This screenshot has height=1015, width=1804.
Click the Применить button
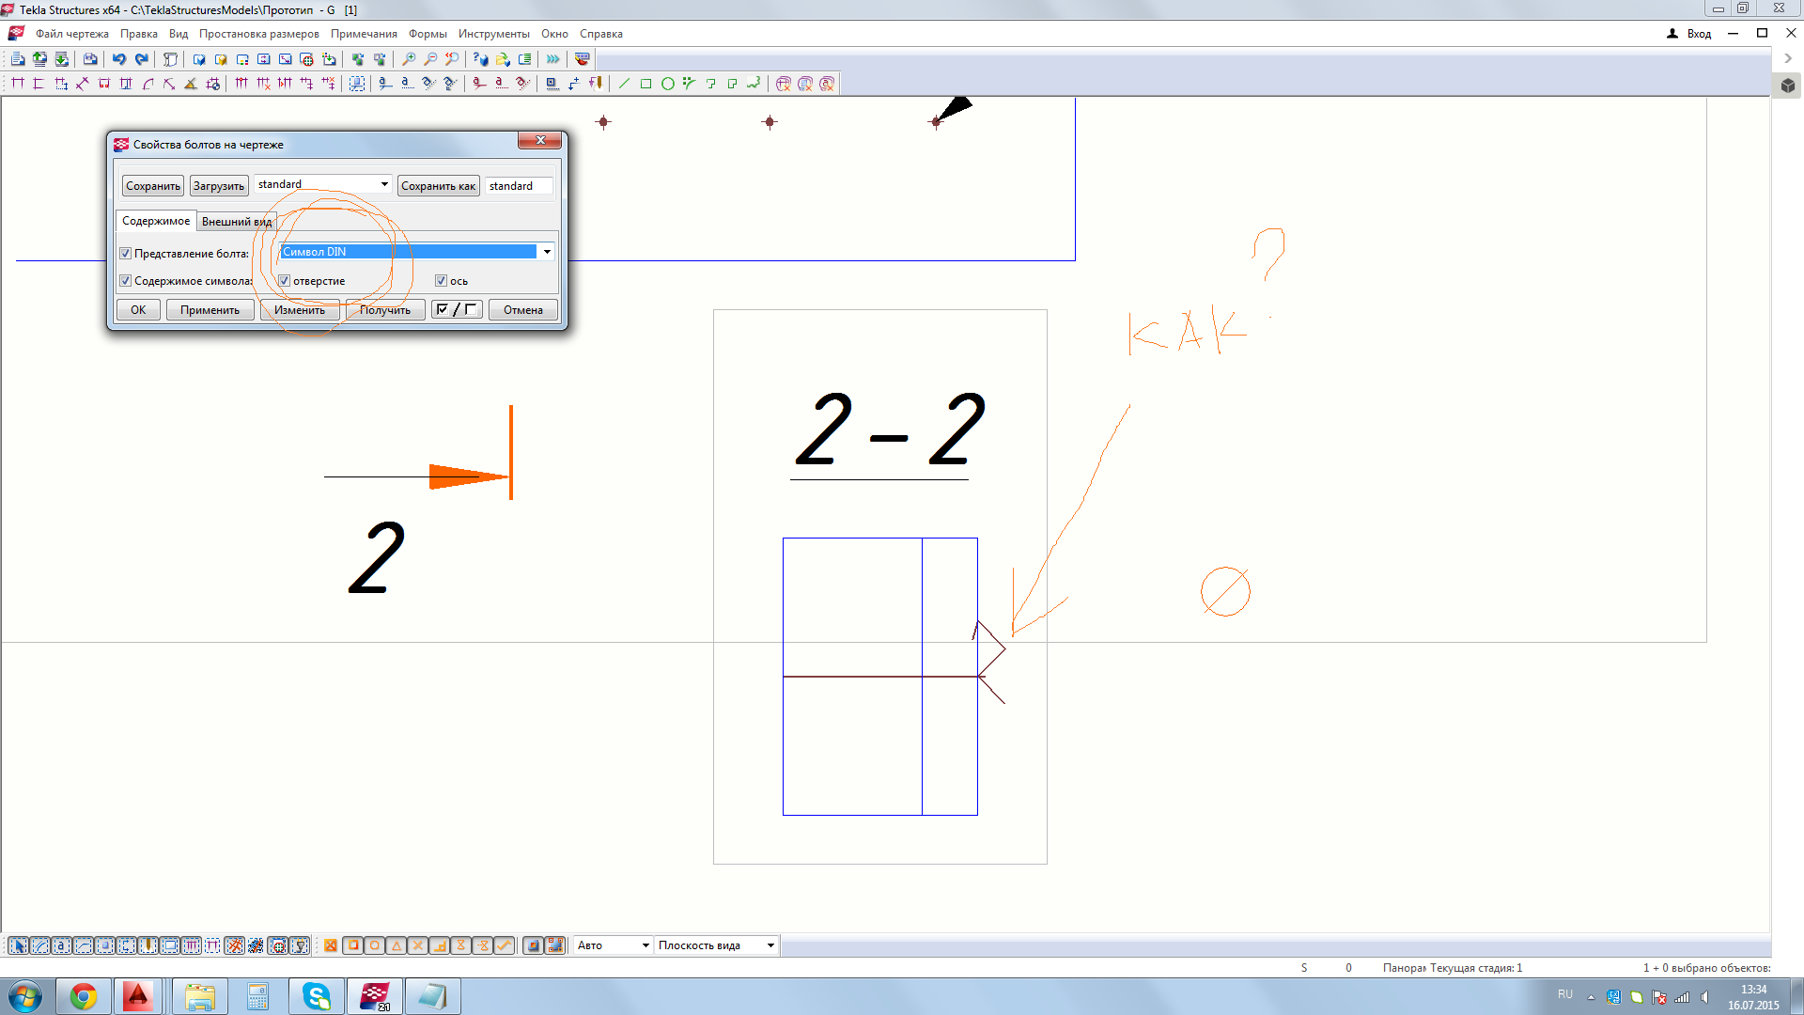[210, 310]
